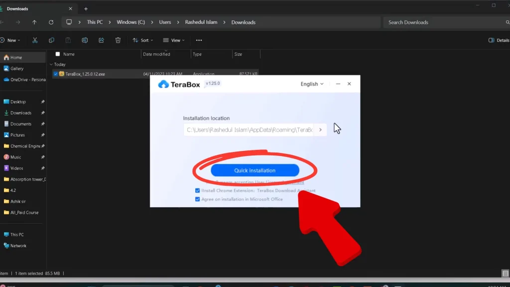Expand chevron after Windows (C:) breadcrumb
510x287 pixels.
pyautogui.click(x=152, y=22)
